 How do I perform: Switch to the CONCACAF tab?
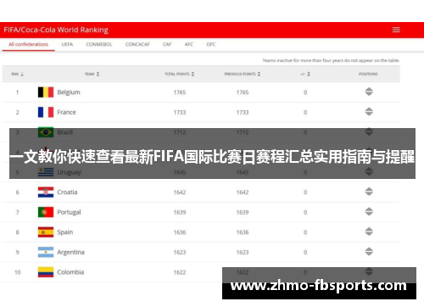137,44
